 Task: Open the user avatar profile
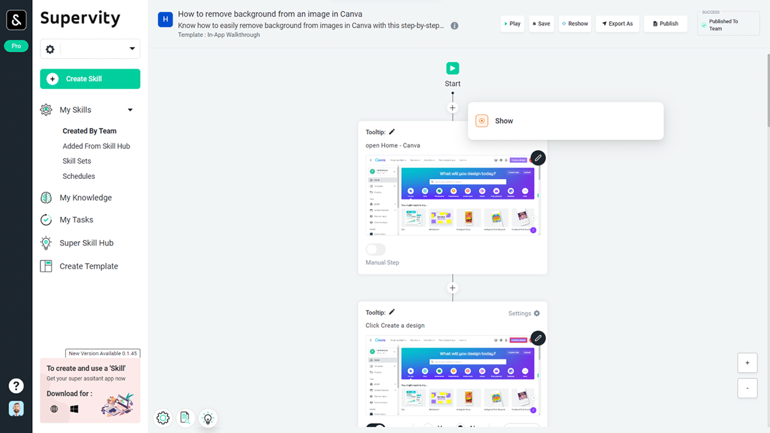point(16,409)
